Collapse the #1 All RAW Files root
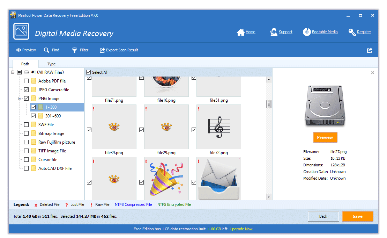 (13, 72)
